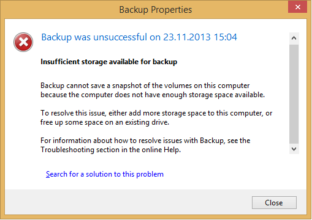
Task: Click the Close button
Action: click(274, 203)
